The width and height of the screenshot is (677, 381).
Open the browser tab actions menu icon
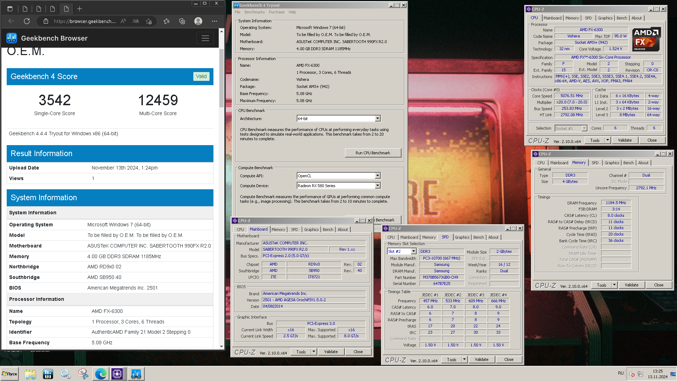[x=10, y=9]
